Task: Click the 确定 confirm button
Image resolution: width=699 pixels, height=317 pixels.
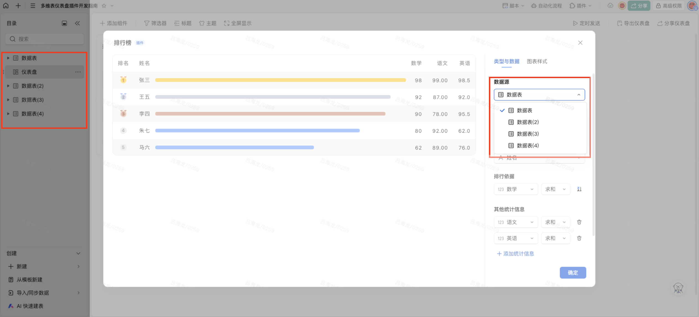Action: click(573, 273)
